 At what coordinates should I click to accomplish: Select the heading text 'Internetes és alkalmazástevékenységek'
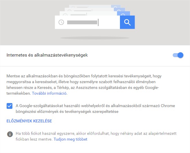(47, 55)
